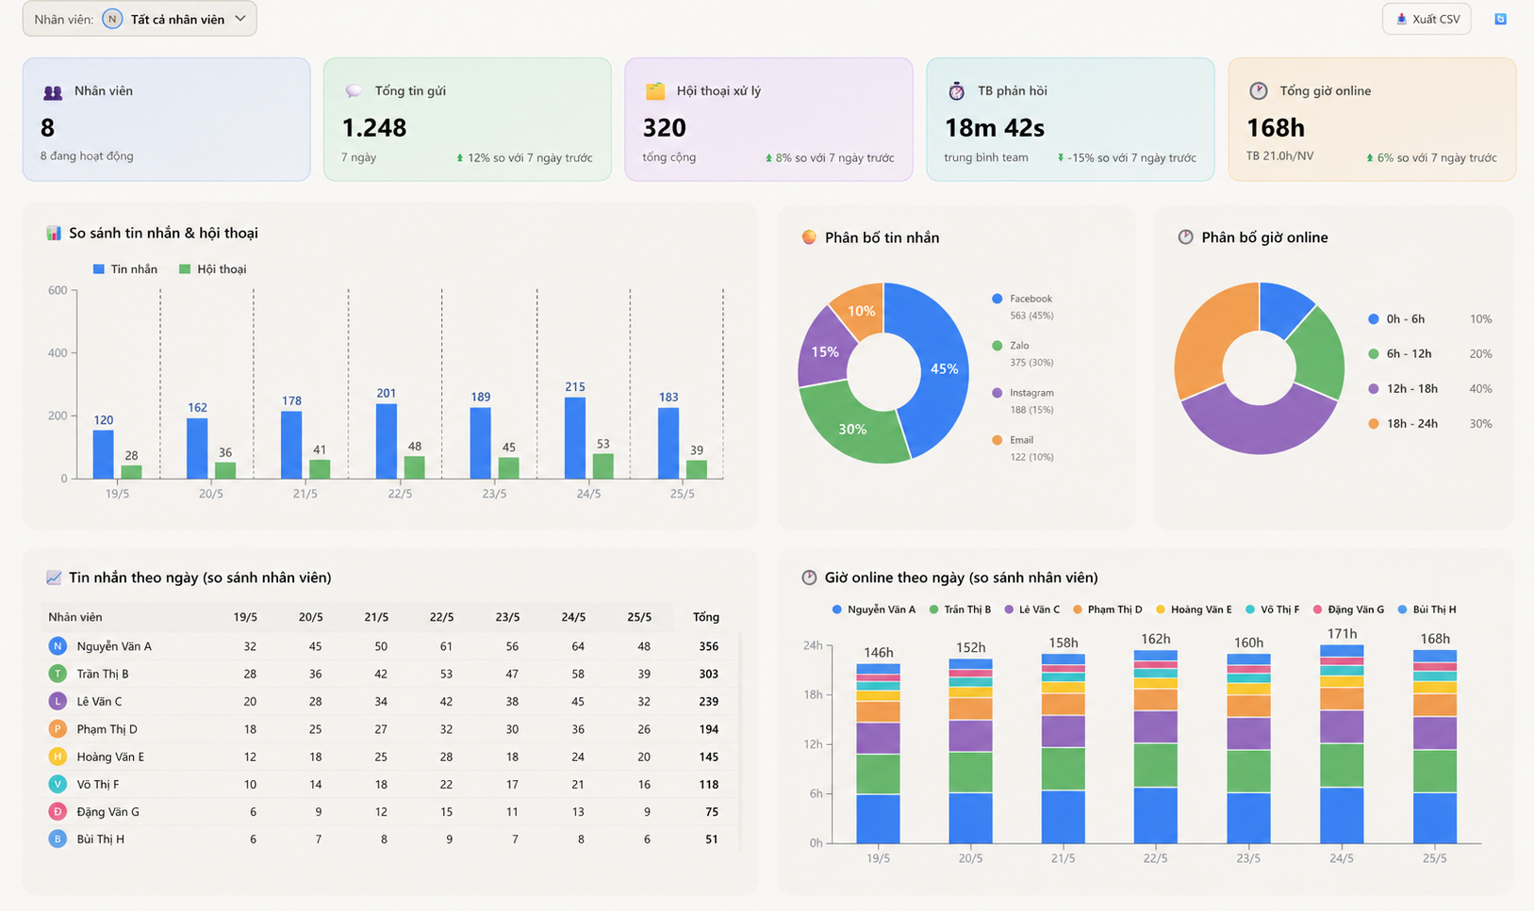Toggle Trần Thị B in online hours legend

pyautogui.click(x=960, y=610)
